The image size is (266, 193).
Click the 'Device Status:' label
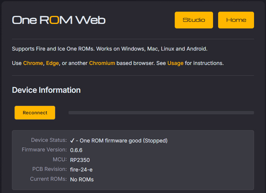49,140
